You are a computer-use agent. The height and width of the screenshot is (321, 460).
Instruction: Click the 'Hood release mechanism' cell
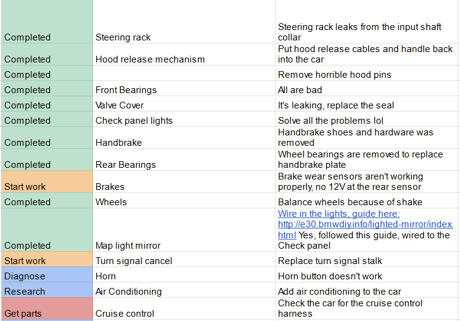150,59
